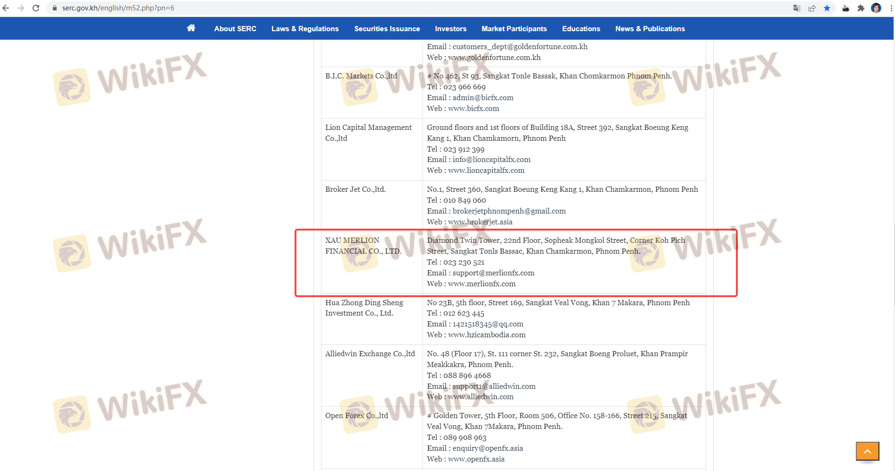Viewport: 895px width, 471px height.
Task: Click the Diamond Twin Tower address line
Action: pos(556,246)
